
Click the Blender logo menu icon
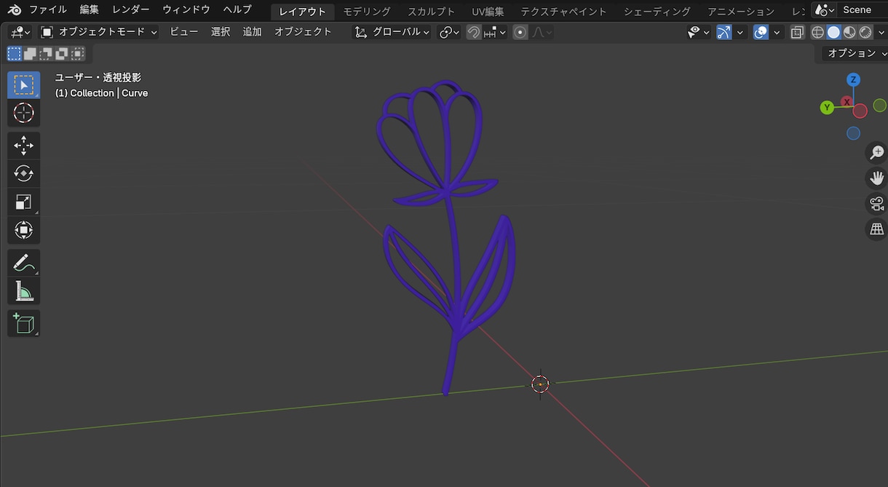coord(15,10)
